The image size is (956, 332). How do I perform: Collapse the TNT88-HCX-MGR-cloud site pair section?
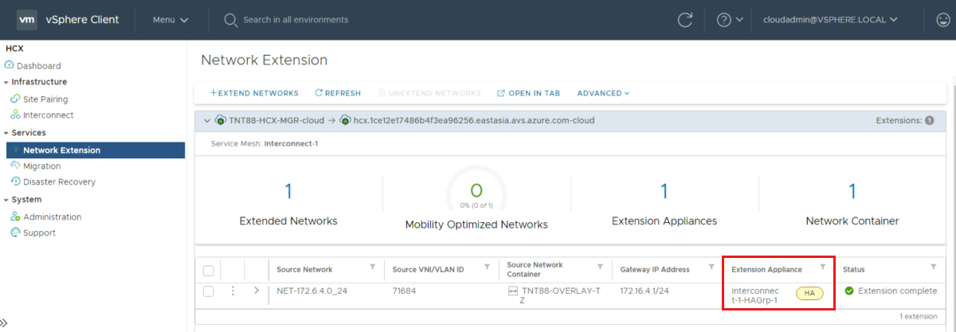tap(206, 121)
